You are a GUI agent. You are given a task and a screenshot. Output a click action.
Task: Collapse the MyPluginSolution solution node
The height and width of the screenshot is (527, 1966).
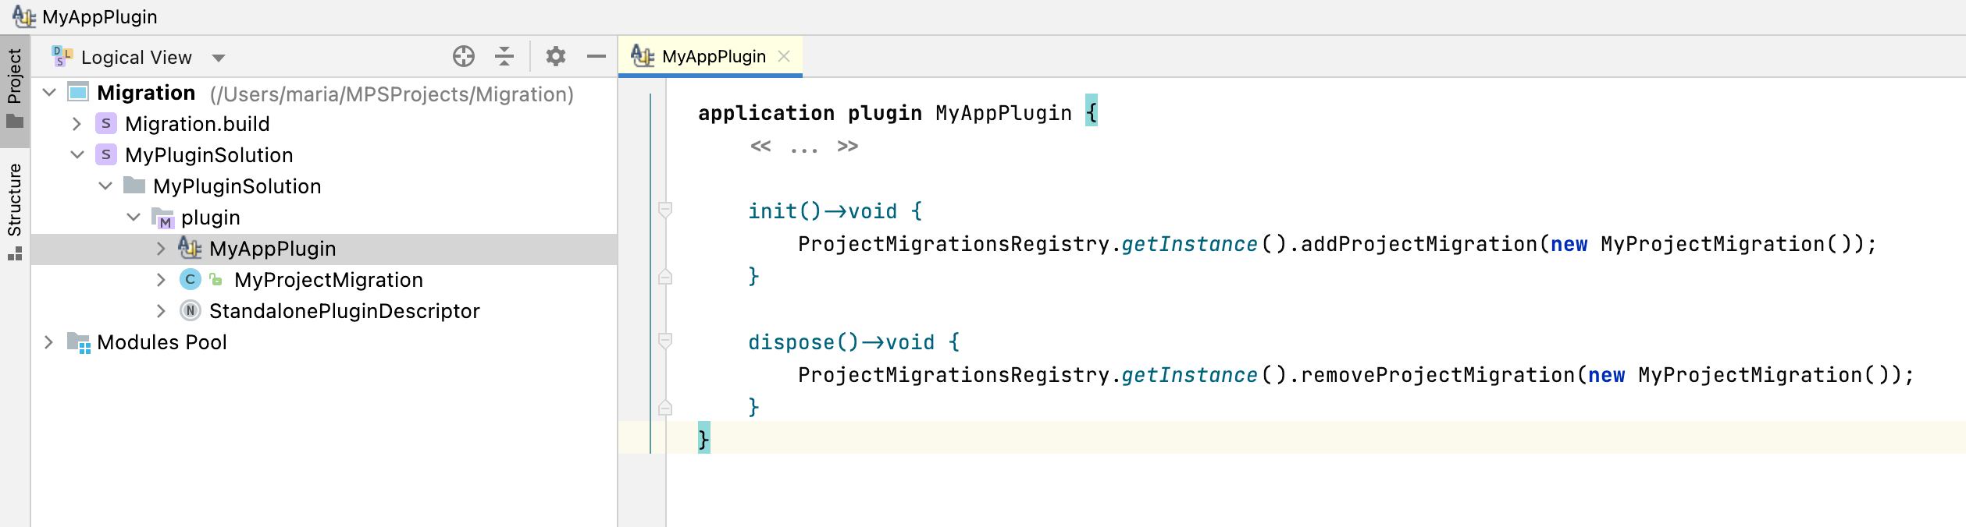(77, 155)
